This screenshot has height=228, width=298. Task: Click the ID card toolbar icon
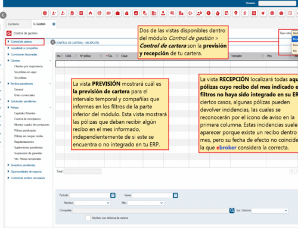pos(108,13)
